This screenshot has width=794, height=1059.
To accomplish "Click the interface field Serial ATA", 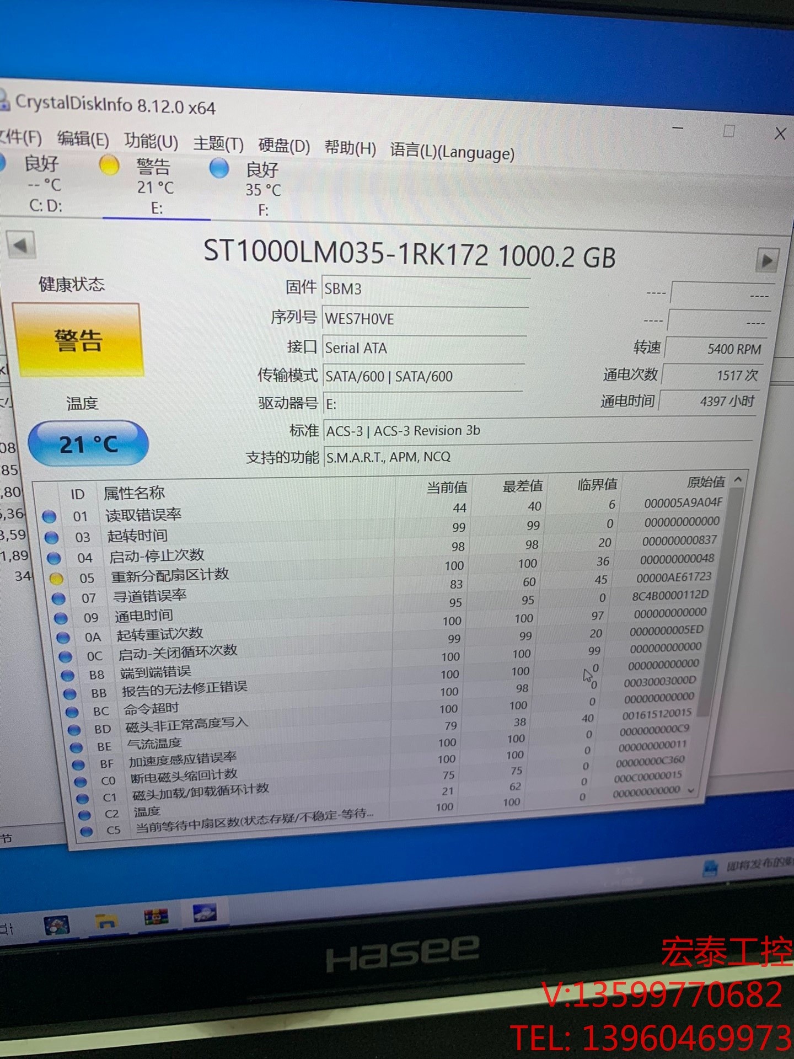I will [x=423, y=349].
